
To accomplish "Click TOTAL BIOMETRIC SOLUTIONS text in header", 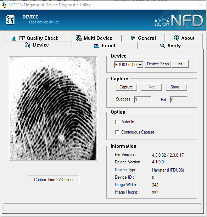I will point(162,21).
